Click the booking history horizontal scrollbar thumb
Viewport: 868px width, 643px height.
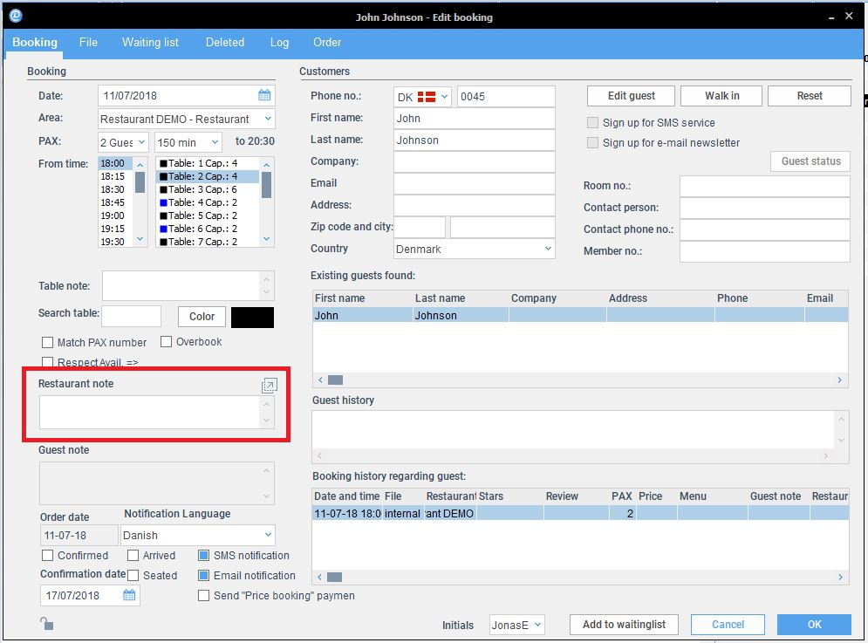[334, 577]
